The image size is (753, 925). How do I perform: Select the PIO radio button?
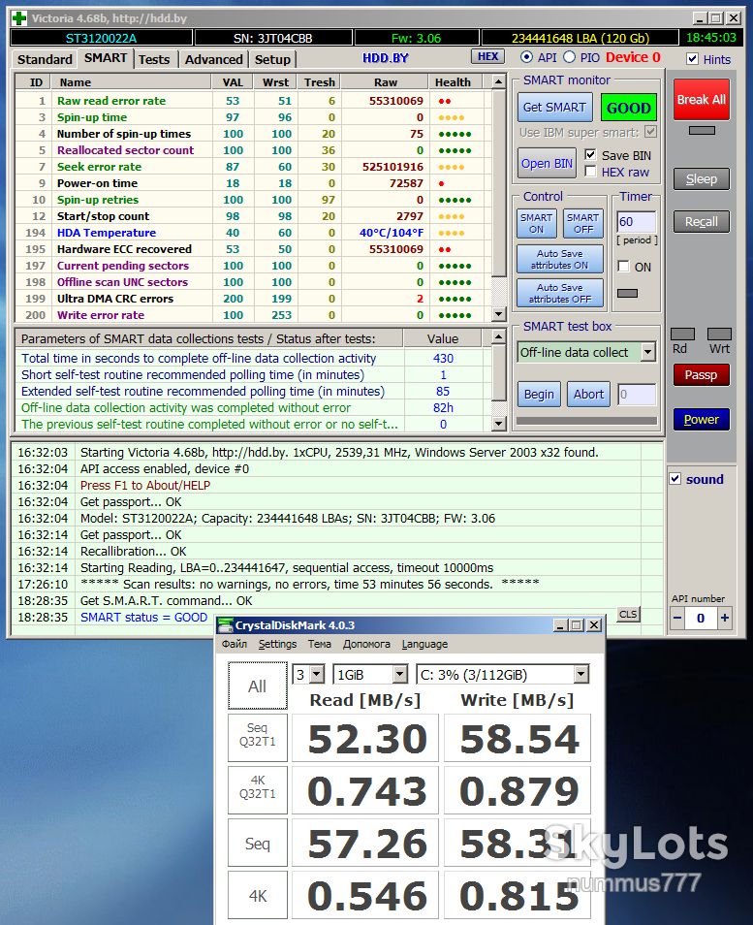click(569, 57)
